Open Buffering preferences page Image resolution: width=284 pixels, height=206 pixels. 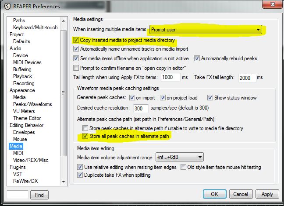(22, 69)
